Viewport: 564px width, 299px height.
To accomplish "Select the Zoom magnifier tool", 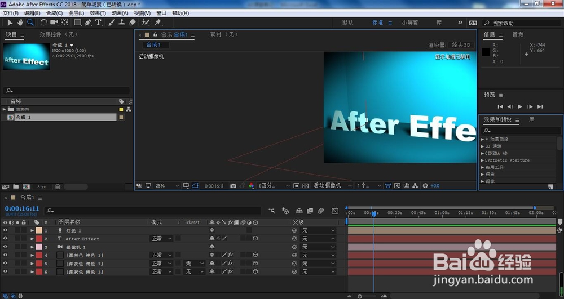I will coord(30,23).
